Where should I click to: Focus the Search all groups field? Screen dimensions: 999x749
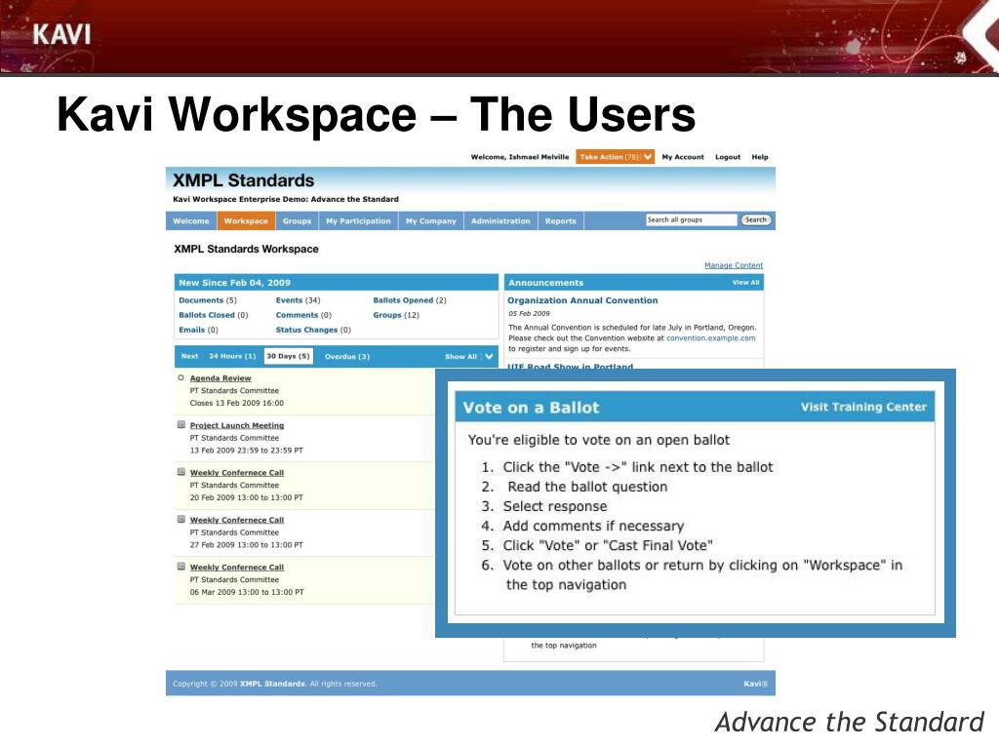[692, 219]
